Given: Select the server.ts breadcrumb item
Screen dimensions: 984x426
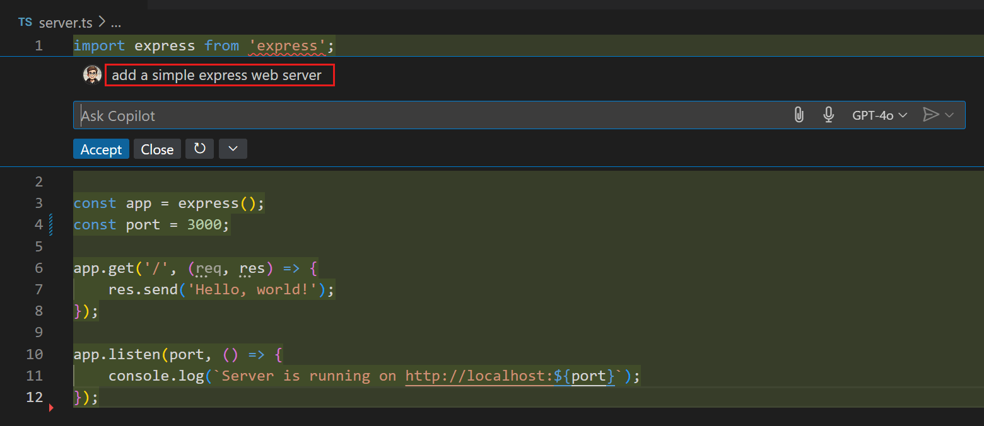Looking at the screenshot, I should coord(66,22).
